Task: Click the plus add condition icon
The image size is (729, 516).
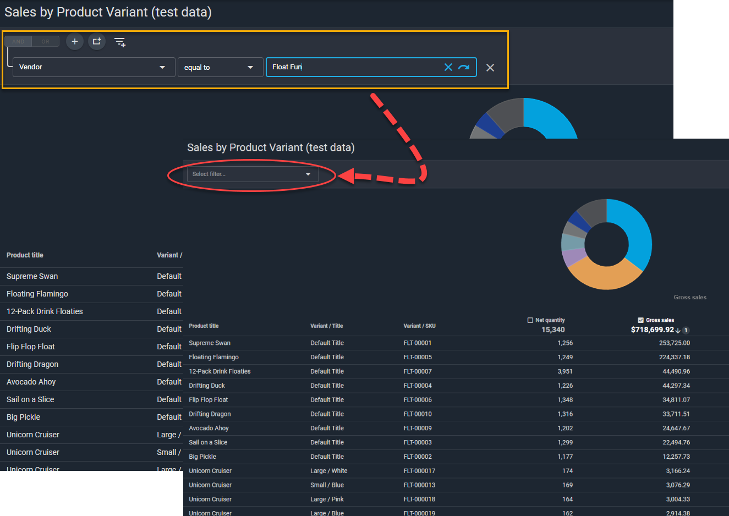Action: pyautogui.click(x=75, y=41)
